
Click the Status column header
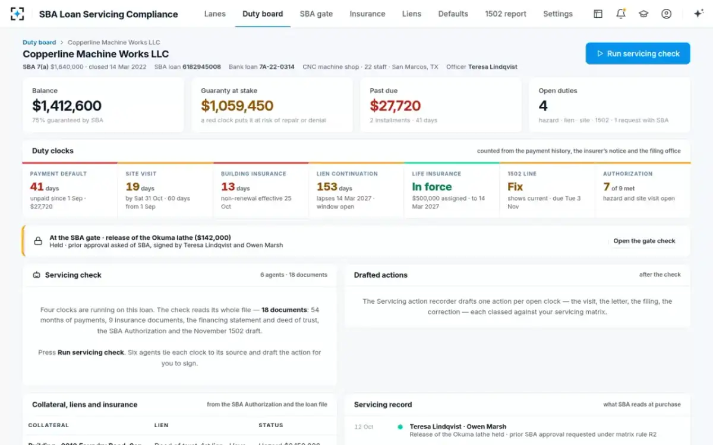[x=271, y=425]
